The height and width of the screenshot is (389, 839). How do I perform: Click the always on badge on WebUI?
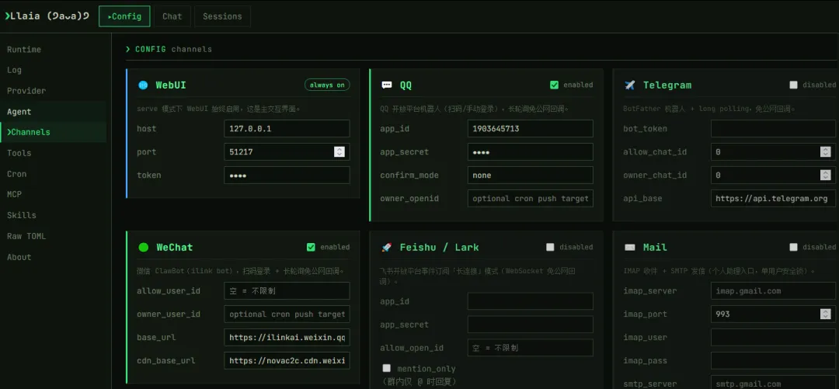coord(327,85)
